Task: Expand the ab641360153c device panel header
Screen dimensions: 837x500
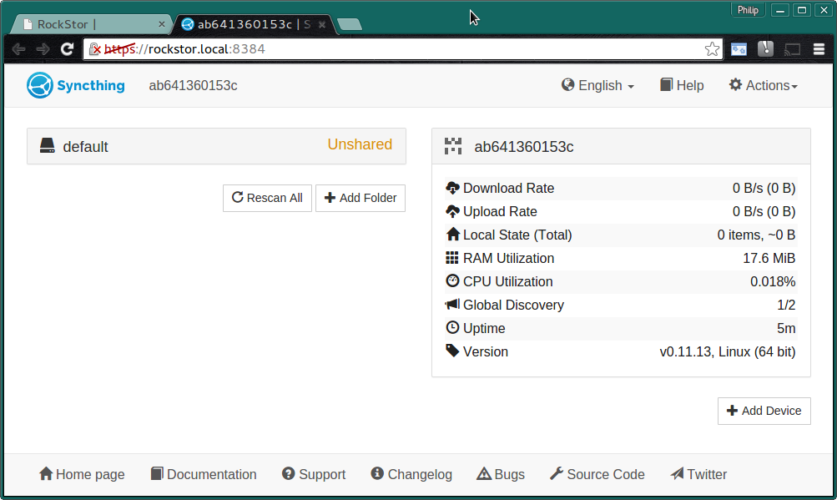Action: click(x=621, y=146)
